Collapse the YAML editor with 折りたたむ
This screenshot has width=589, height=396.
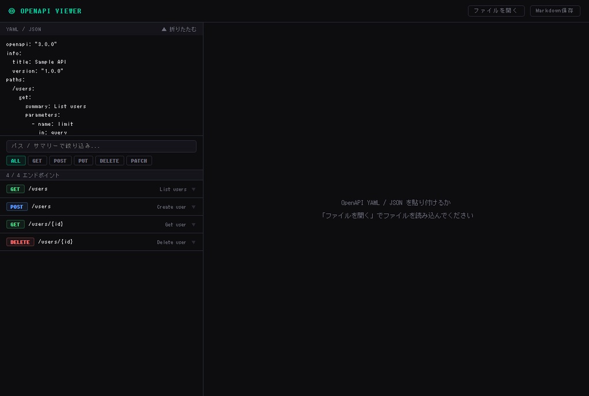(179, 29)
